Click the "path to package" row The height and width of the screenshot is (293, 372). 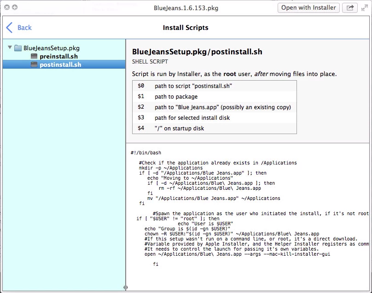(x=215, y=96)
